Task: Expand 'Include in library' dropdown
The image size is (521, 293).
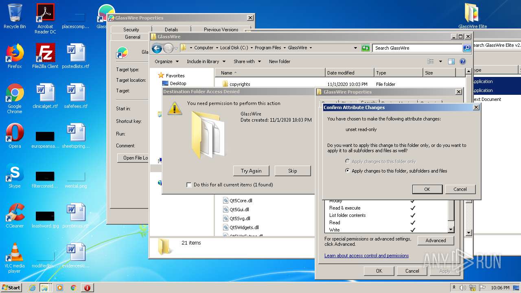Action: coord(206,61)
